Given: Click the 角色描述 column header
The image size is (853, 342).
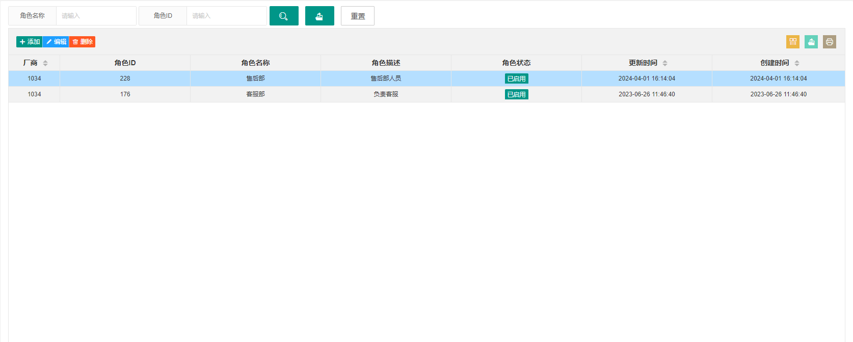Looking at the screenshot, I should (x=386, y=63).
